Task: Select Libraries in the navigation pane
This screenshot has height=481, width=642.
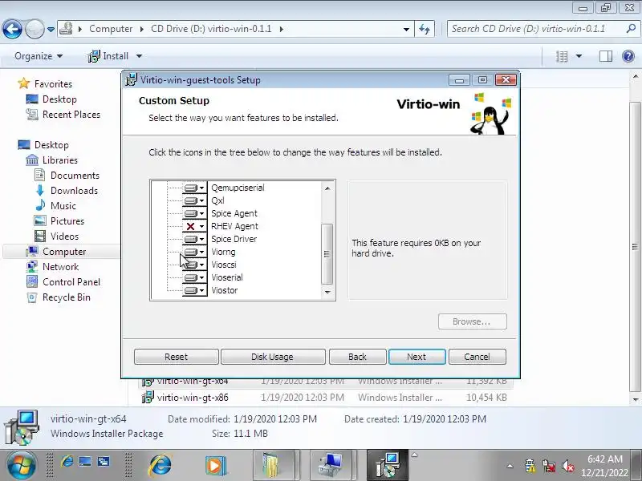Action: pyautogui.click(x=59, y=160)
